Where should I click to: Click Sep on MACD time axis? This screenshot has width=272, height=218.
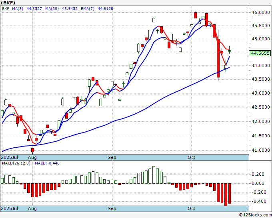pyautogui.click(x=112, y=208)
